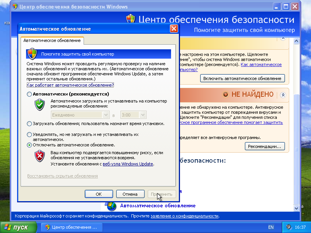
Task: Select the Автоматически (рекомендуется) radio option
Action: click(x=29, y=94)
